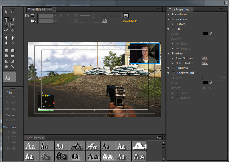Viewport: 229px width, 162px height.
Task: Open Title Properties panel menu
Action: pos(221,9)
